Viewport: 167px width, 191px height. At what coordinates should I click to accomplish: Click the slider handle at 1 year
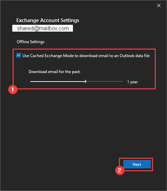click(x=86, y=81)
